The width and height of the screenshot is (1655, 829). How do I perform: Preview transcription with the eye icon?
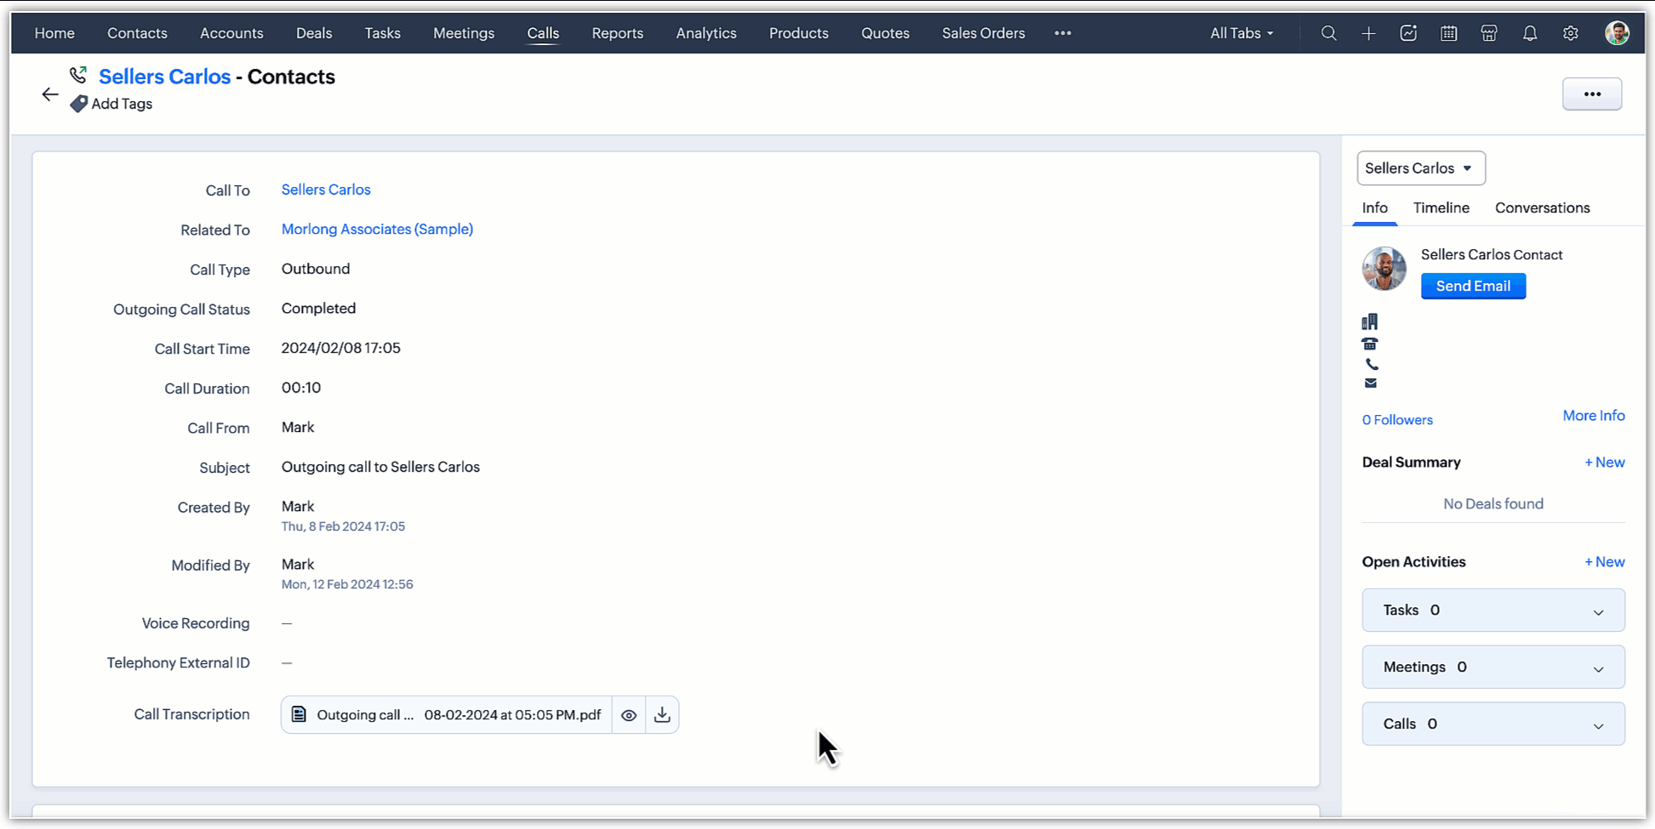pos(629,715)
